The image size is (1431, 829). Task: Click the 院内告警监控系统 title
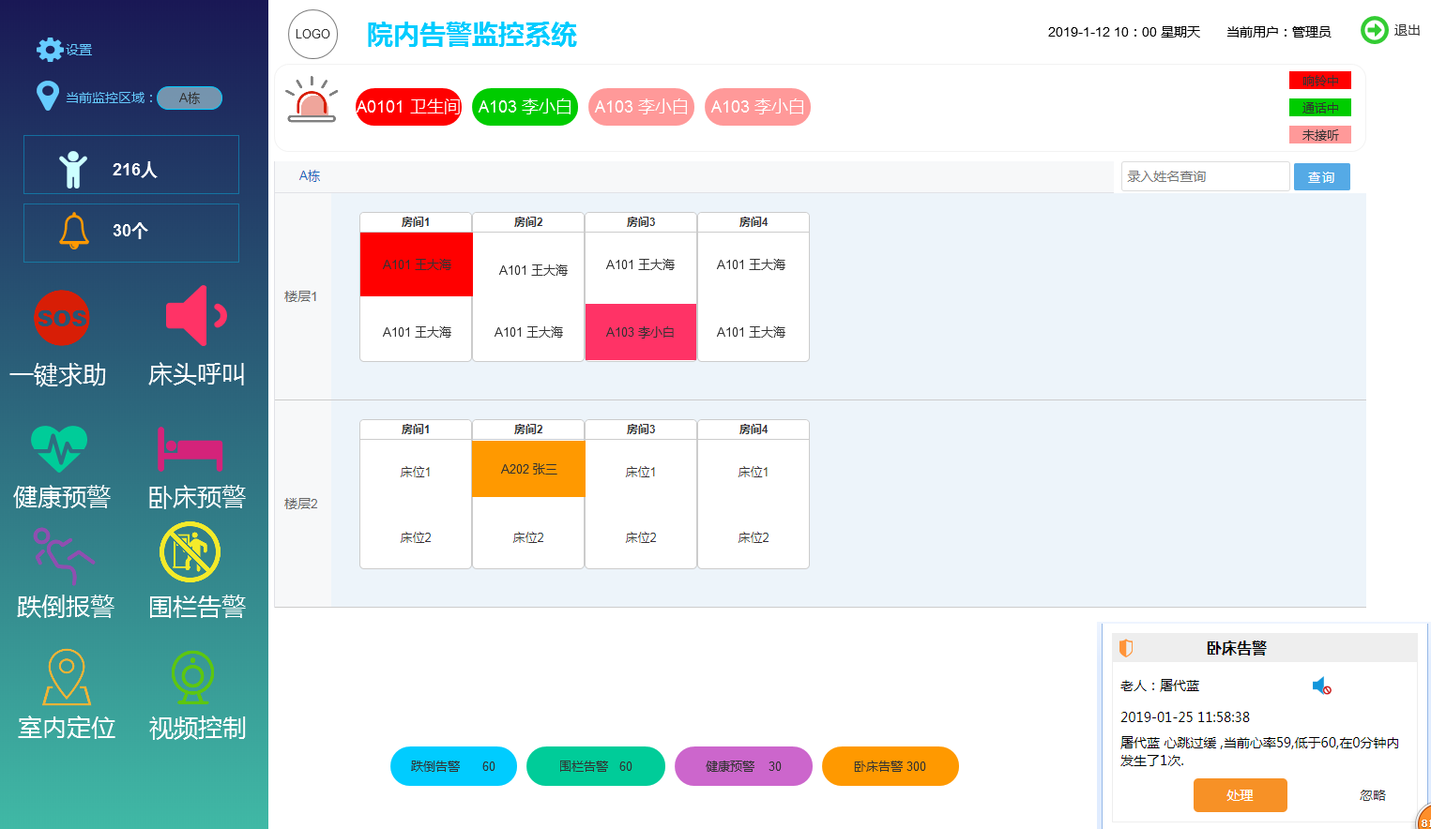(471, 35)
